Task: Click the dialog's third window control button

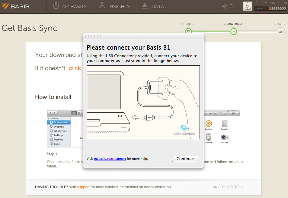Action: [99, 37]
